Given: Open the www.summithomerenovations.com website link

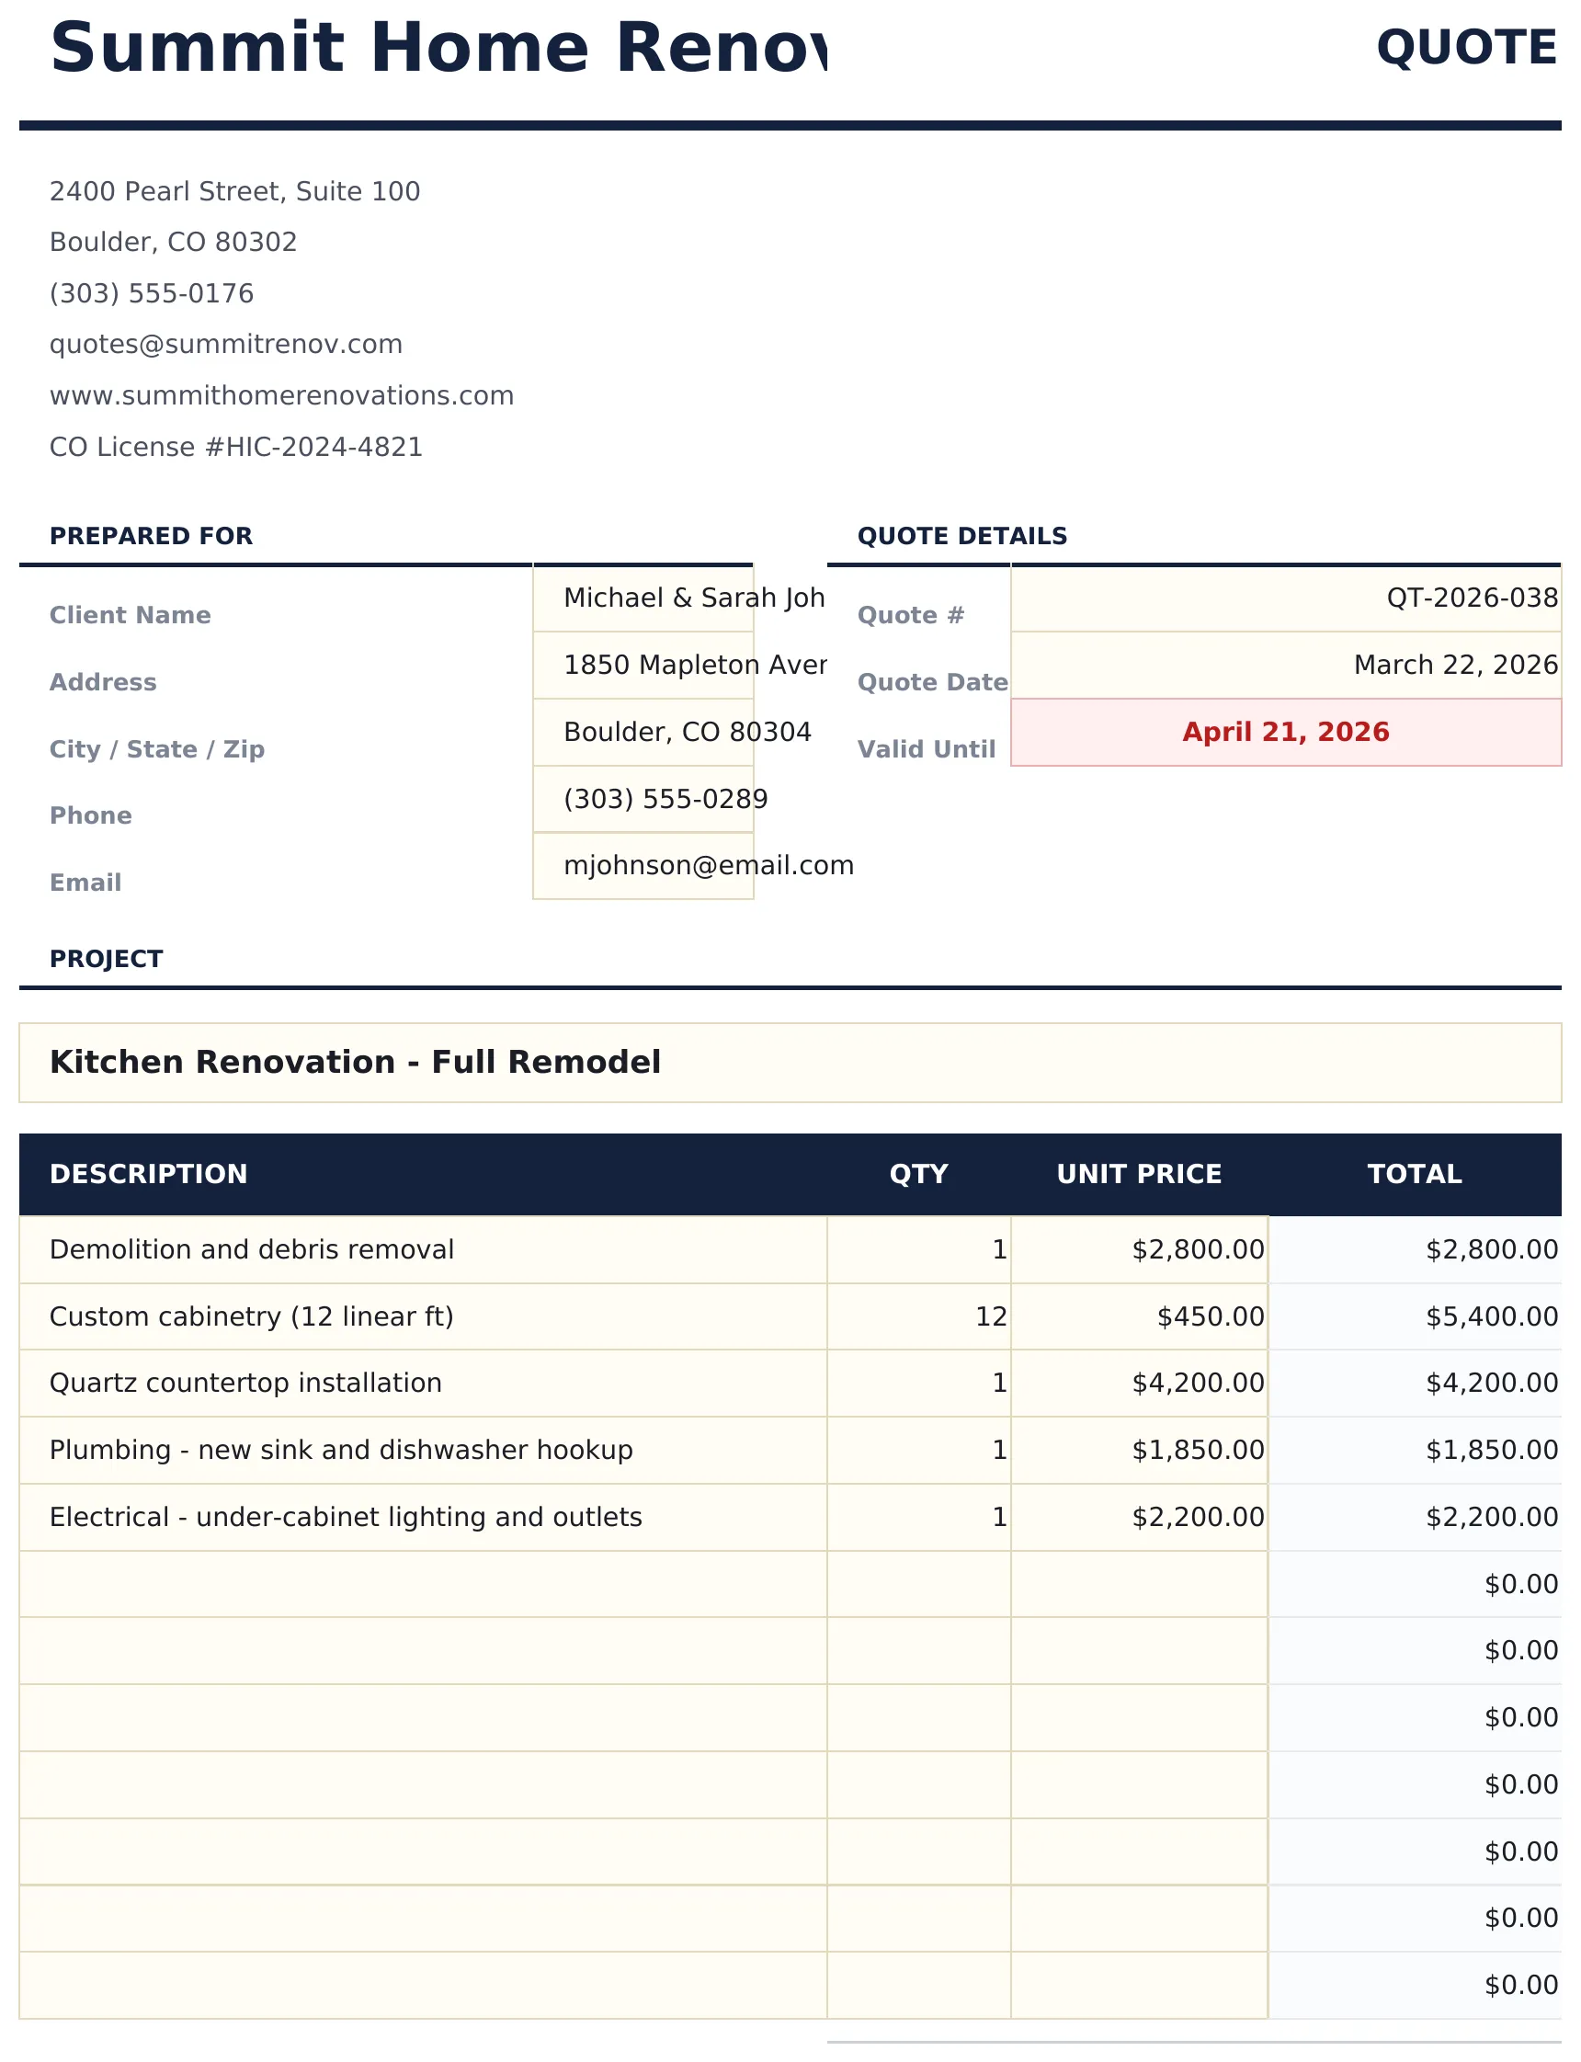Looking at the screenshot, I should 281,396.
